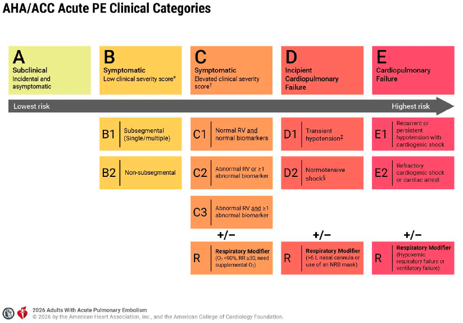This screenshot has width=463, height=323.
Task: Click the orange Respiratory Modifier O2 <90% box
Action: click(231, 258)
